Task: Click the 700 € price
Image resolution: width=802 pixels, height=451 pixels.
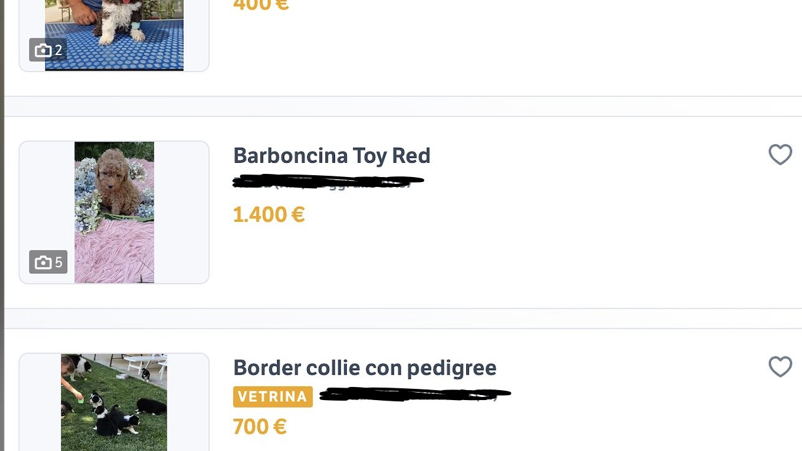Action: click(x=259, y=427)
